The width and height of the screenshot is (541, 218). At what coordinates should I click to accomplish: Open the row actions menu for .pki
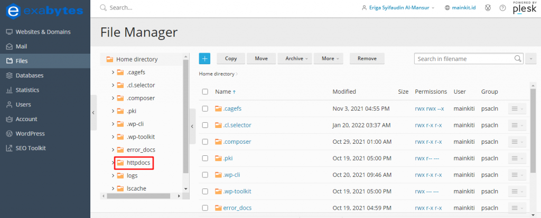tap(517, 158)
